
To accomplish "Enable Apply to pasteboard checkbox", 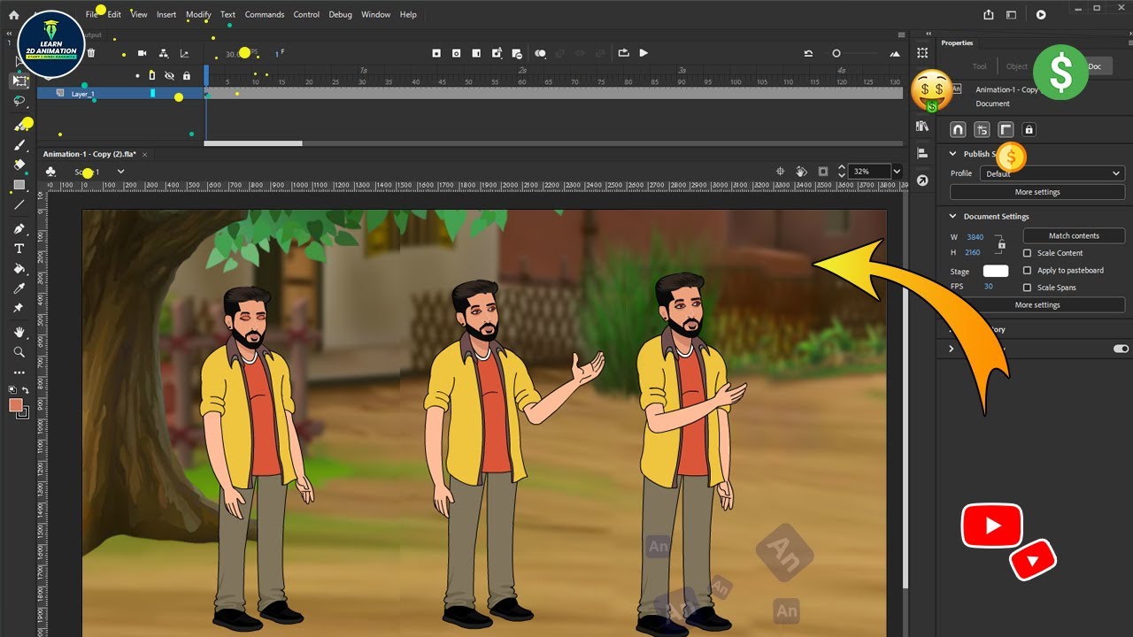I will pos(1027,270).
